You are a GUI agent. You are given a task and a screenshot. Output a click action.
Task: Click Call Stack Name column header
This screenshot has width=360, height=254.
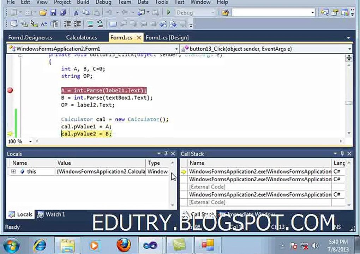coord(259,163)
